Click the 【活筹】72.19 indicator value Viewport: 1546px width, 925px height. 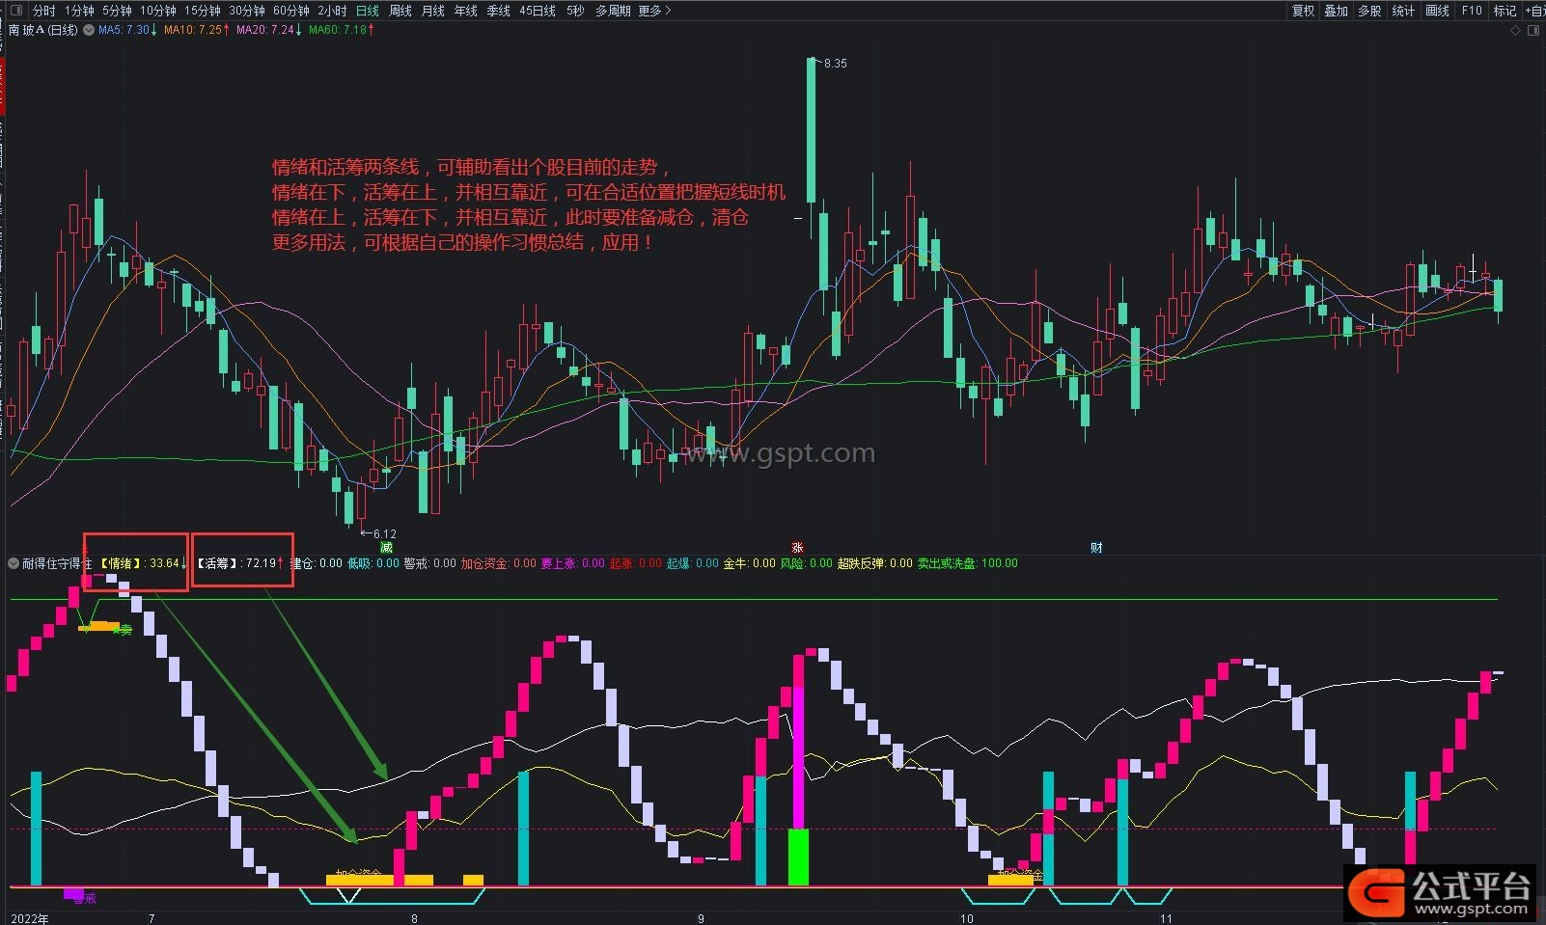click(241, 563)
